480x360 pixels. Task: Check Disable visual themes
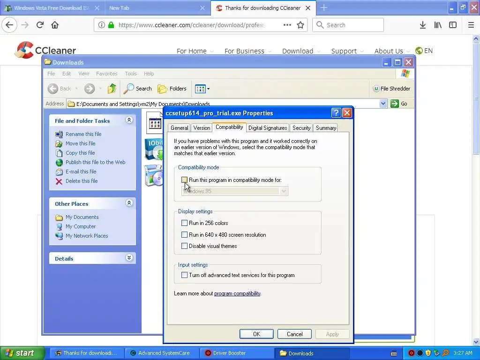pos(184,246)
